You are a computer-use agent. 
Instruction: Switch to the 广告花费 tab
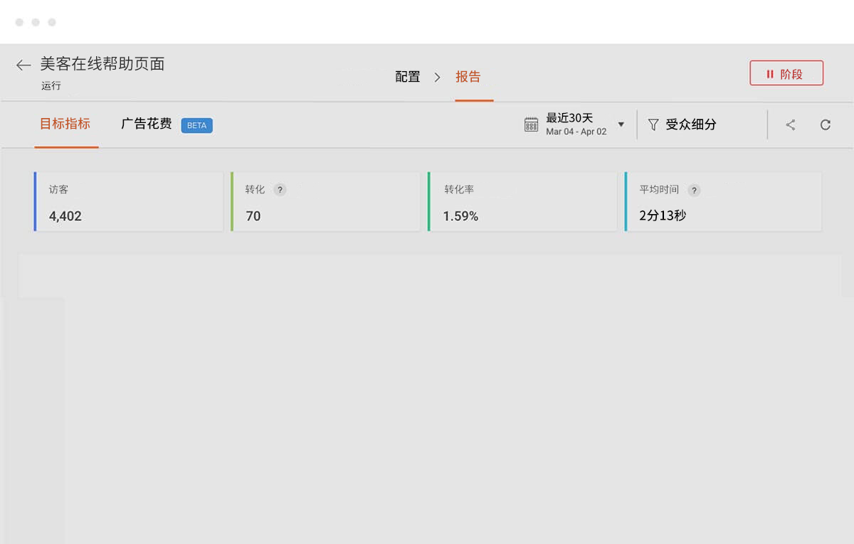147,124
